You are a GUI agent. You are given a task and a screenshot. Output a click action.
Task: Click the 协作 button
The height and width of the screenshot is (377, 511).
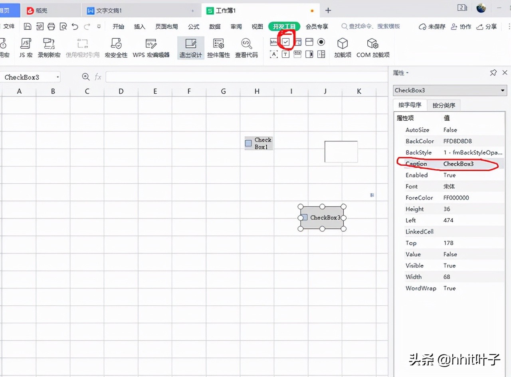461,27
